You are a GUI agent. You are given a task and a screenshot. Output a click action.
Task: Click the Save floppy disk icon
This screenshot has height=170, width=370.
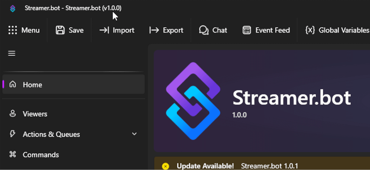click(x=60, y=30)
